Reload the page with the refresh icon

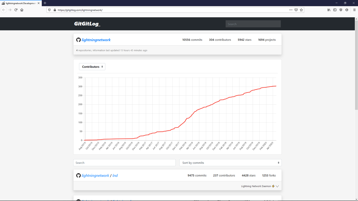coord(16,10)
